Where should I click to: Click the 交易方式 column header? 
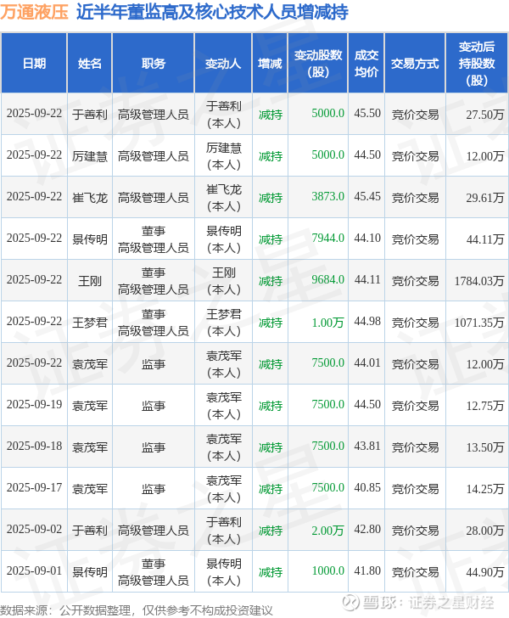tap(415, 64)
